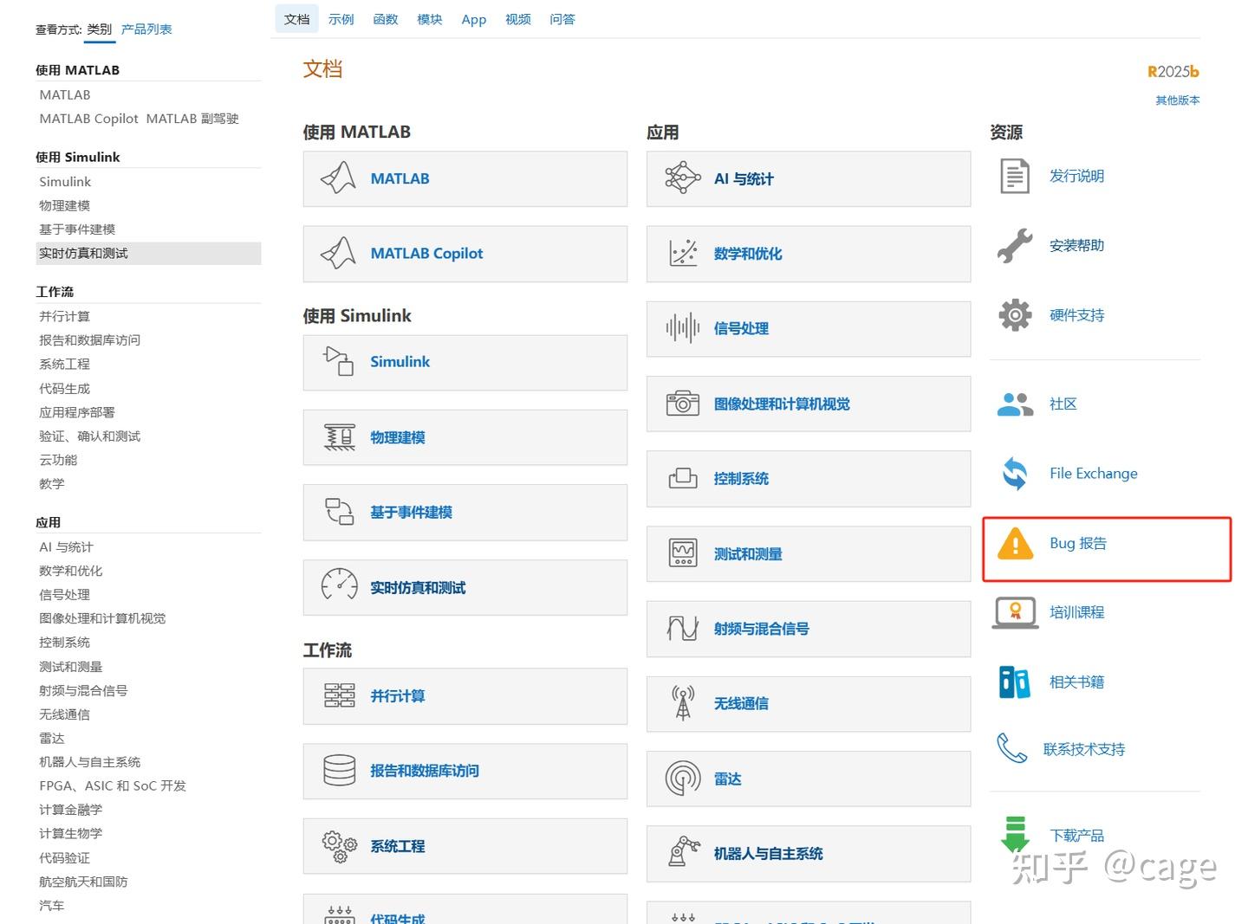Click the File Exchange arrows icon
The height and width of the screenshot is (924, 1248).
pos(1015,474)
